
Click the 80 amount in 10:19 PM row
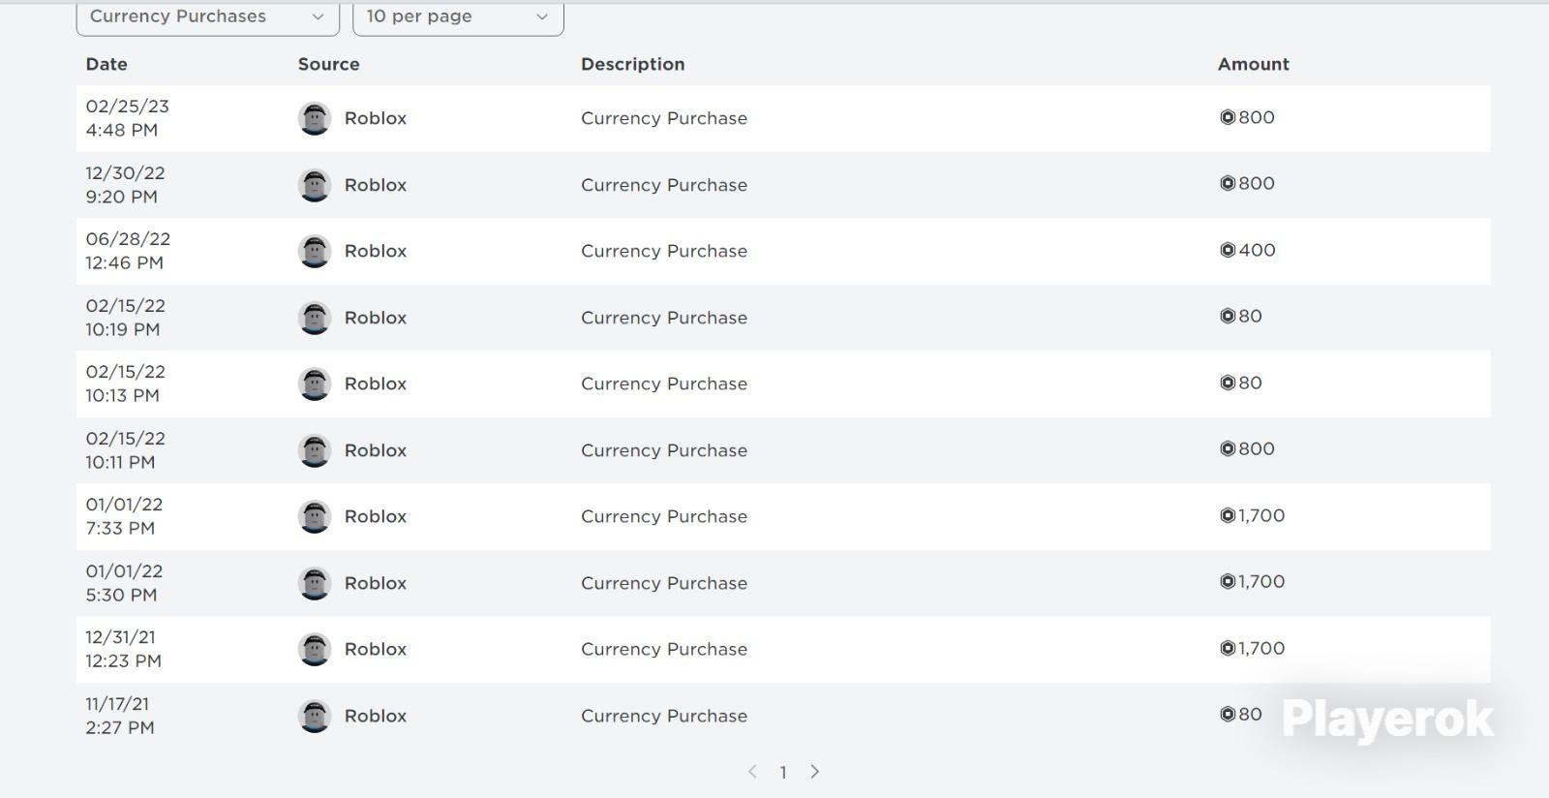coord(1250,316)
